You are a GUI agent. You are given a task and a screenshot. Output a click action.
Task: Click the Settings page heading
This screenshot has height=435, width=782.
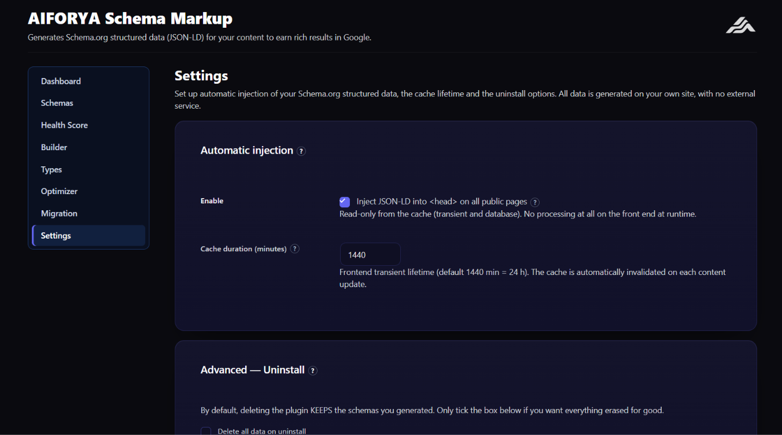201,76
